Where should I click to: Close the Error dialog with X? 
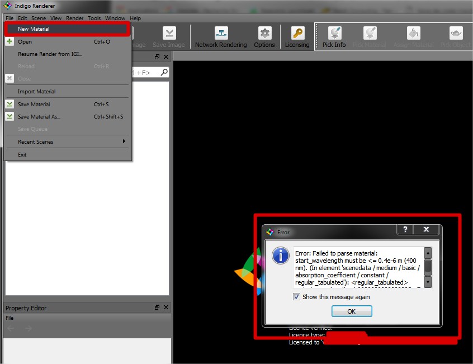[426, 229]
